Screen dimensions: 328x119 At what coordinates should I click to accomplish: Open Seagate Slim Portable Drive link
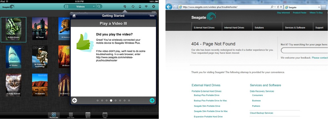tap(207, 106)
